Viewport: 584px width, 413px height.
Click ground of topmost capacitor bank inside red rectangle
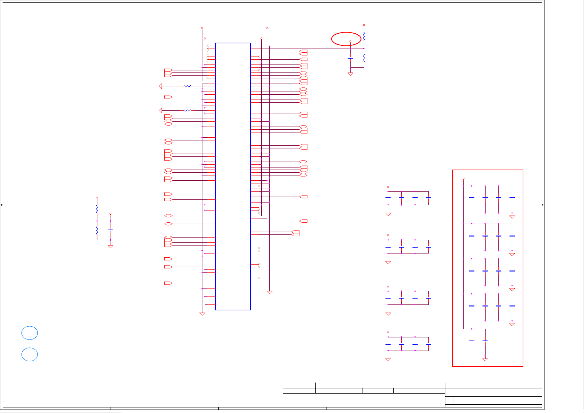(x=512, y=217)
